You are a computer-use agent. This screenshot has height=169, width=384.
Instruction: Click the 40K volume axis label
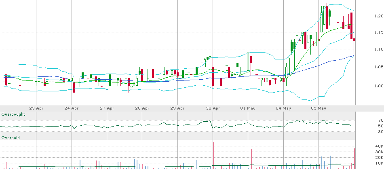[x=379, y=146]
